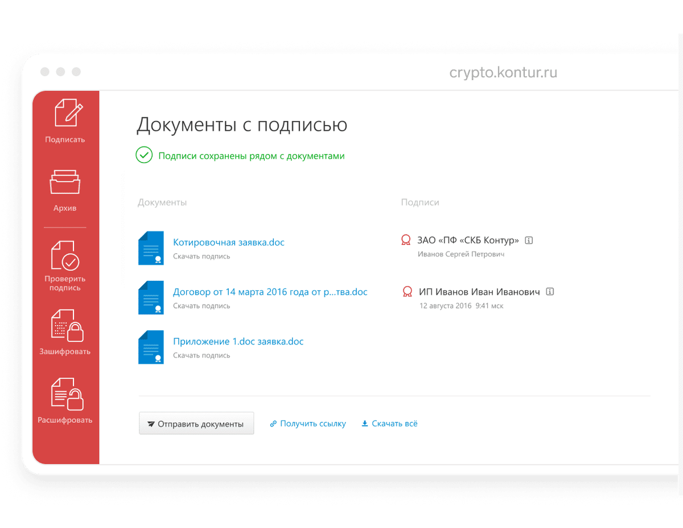Show info for ЗАО «ПФ «СКБ Контур» signature
Screen dimensions: 683x528
coord(529,240)
